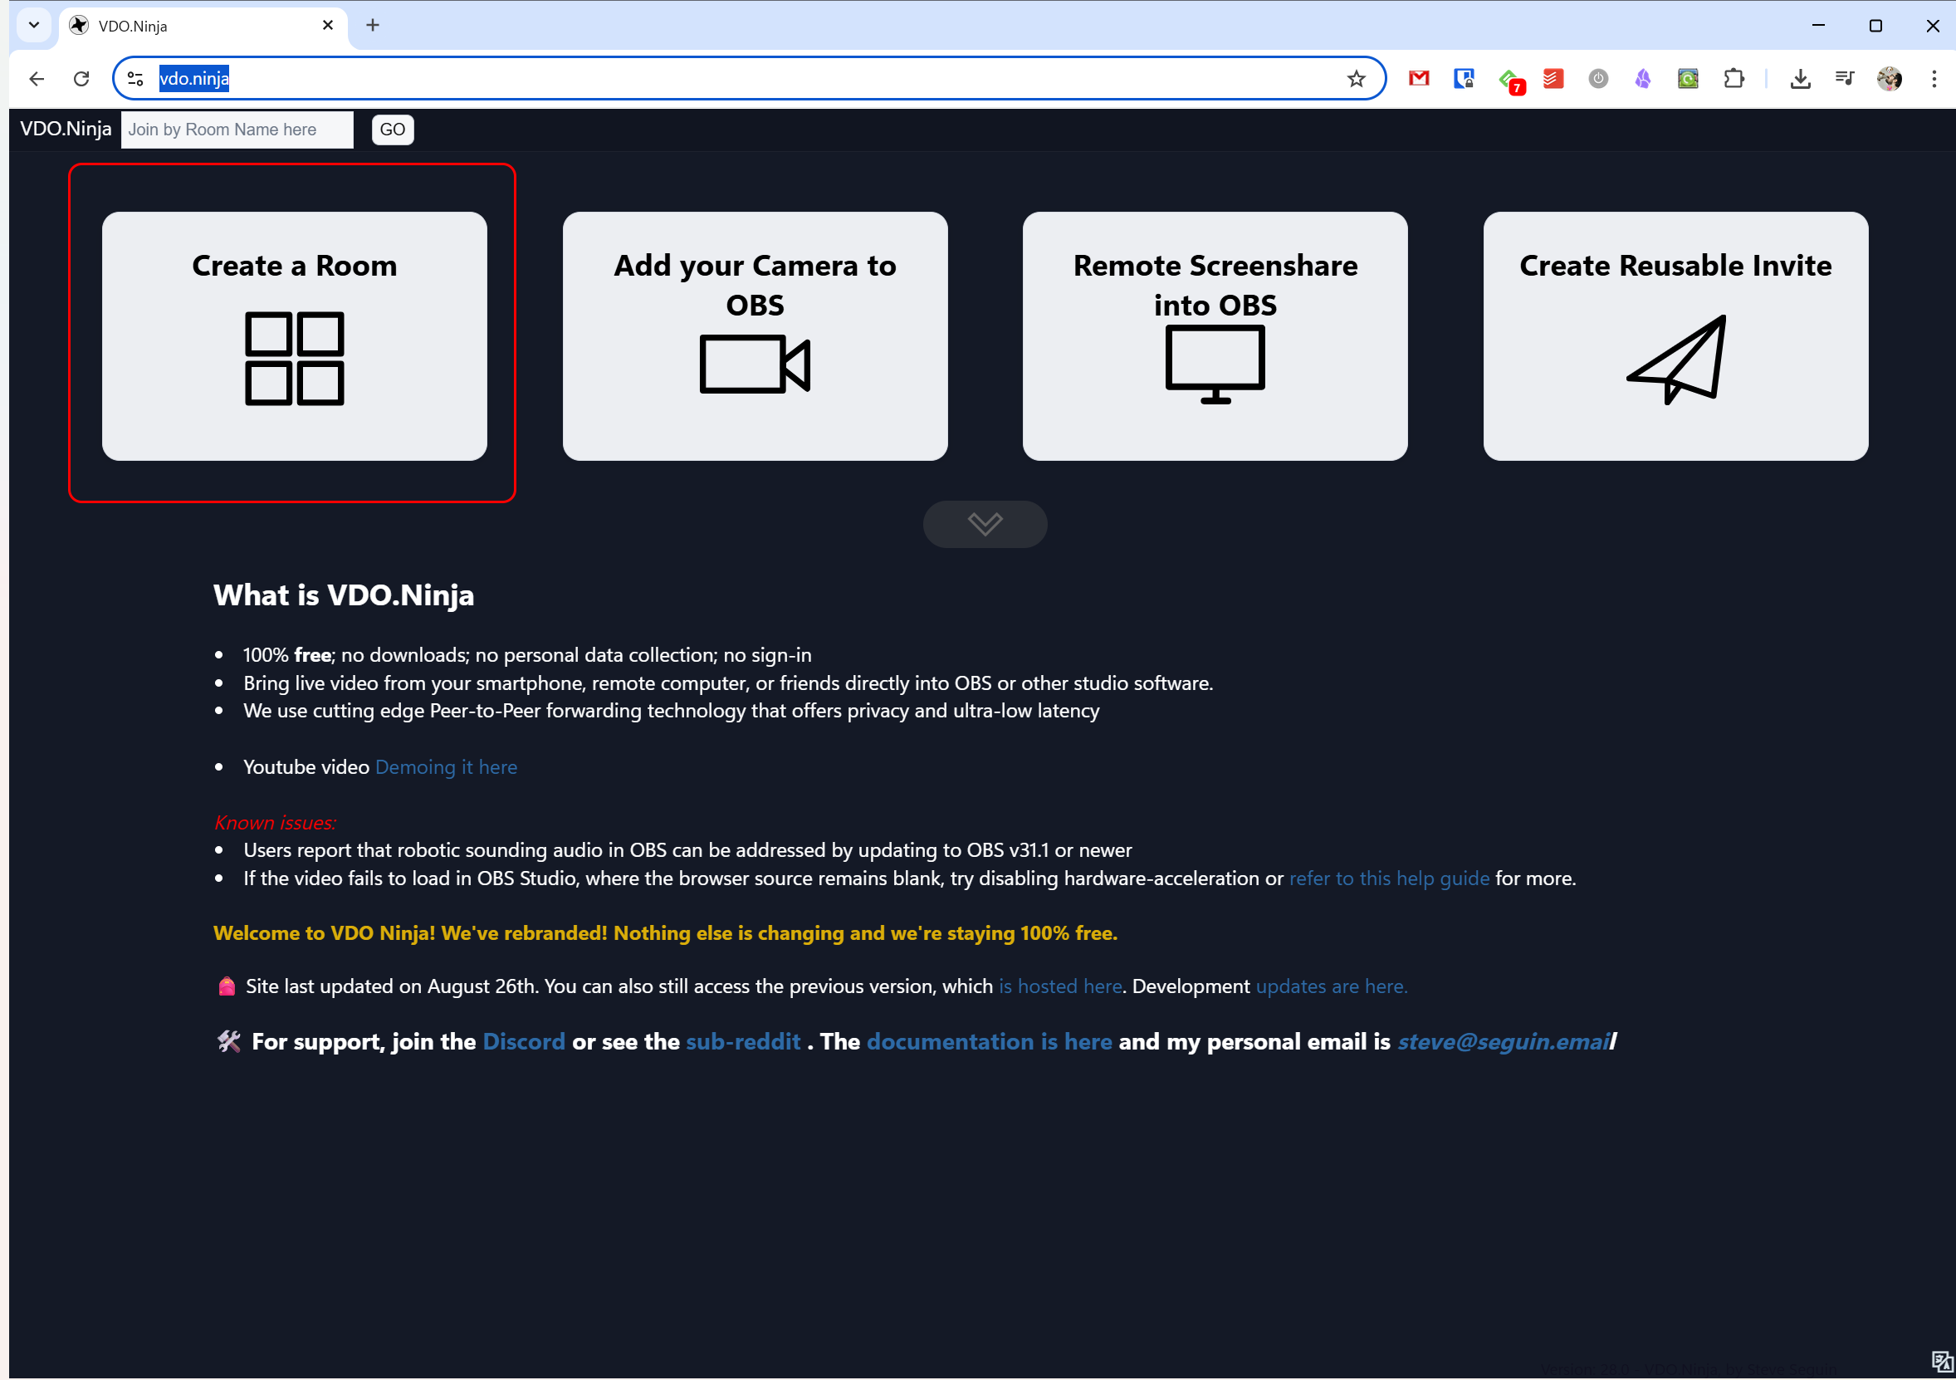Click the paper plane invite icon
1956x1380 pixels.
[1675, 360]
